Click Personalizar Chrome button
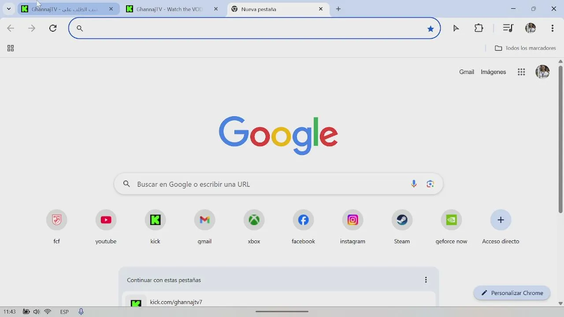 click(512, 293)
